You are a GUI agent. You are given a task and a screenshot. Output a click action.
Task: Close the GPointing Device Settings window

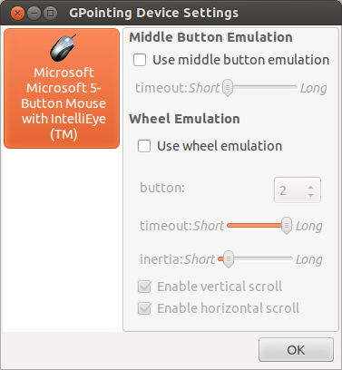[17, 13]
